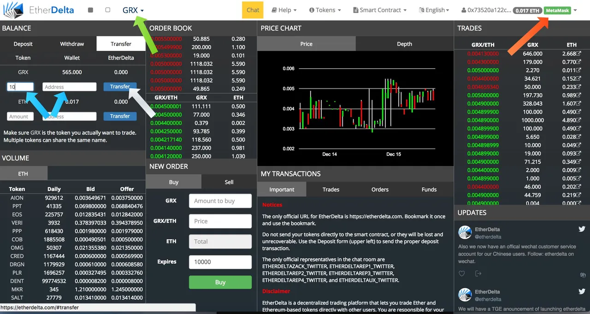Open the 9h timestamp link on tweet
The width and height of the screenshot is (590, 314).
(583, 275)
